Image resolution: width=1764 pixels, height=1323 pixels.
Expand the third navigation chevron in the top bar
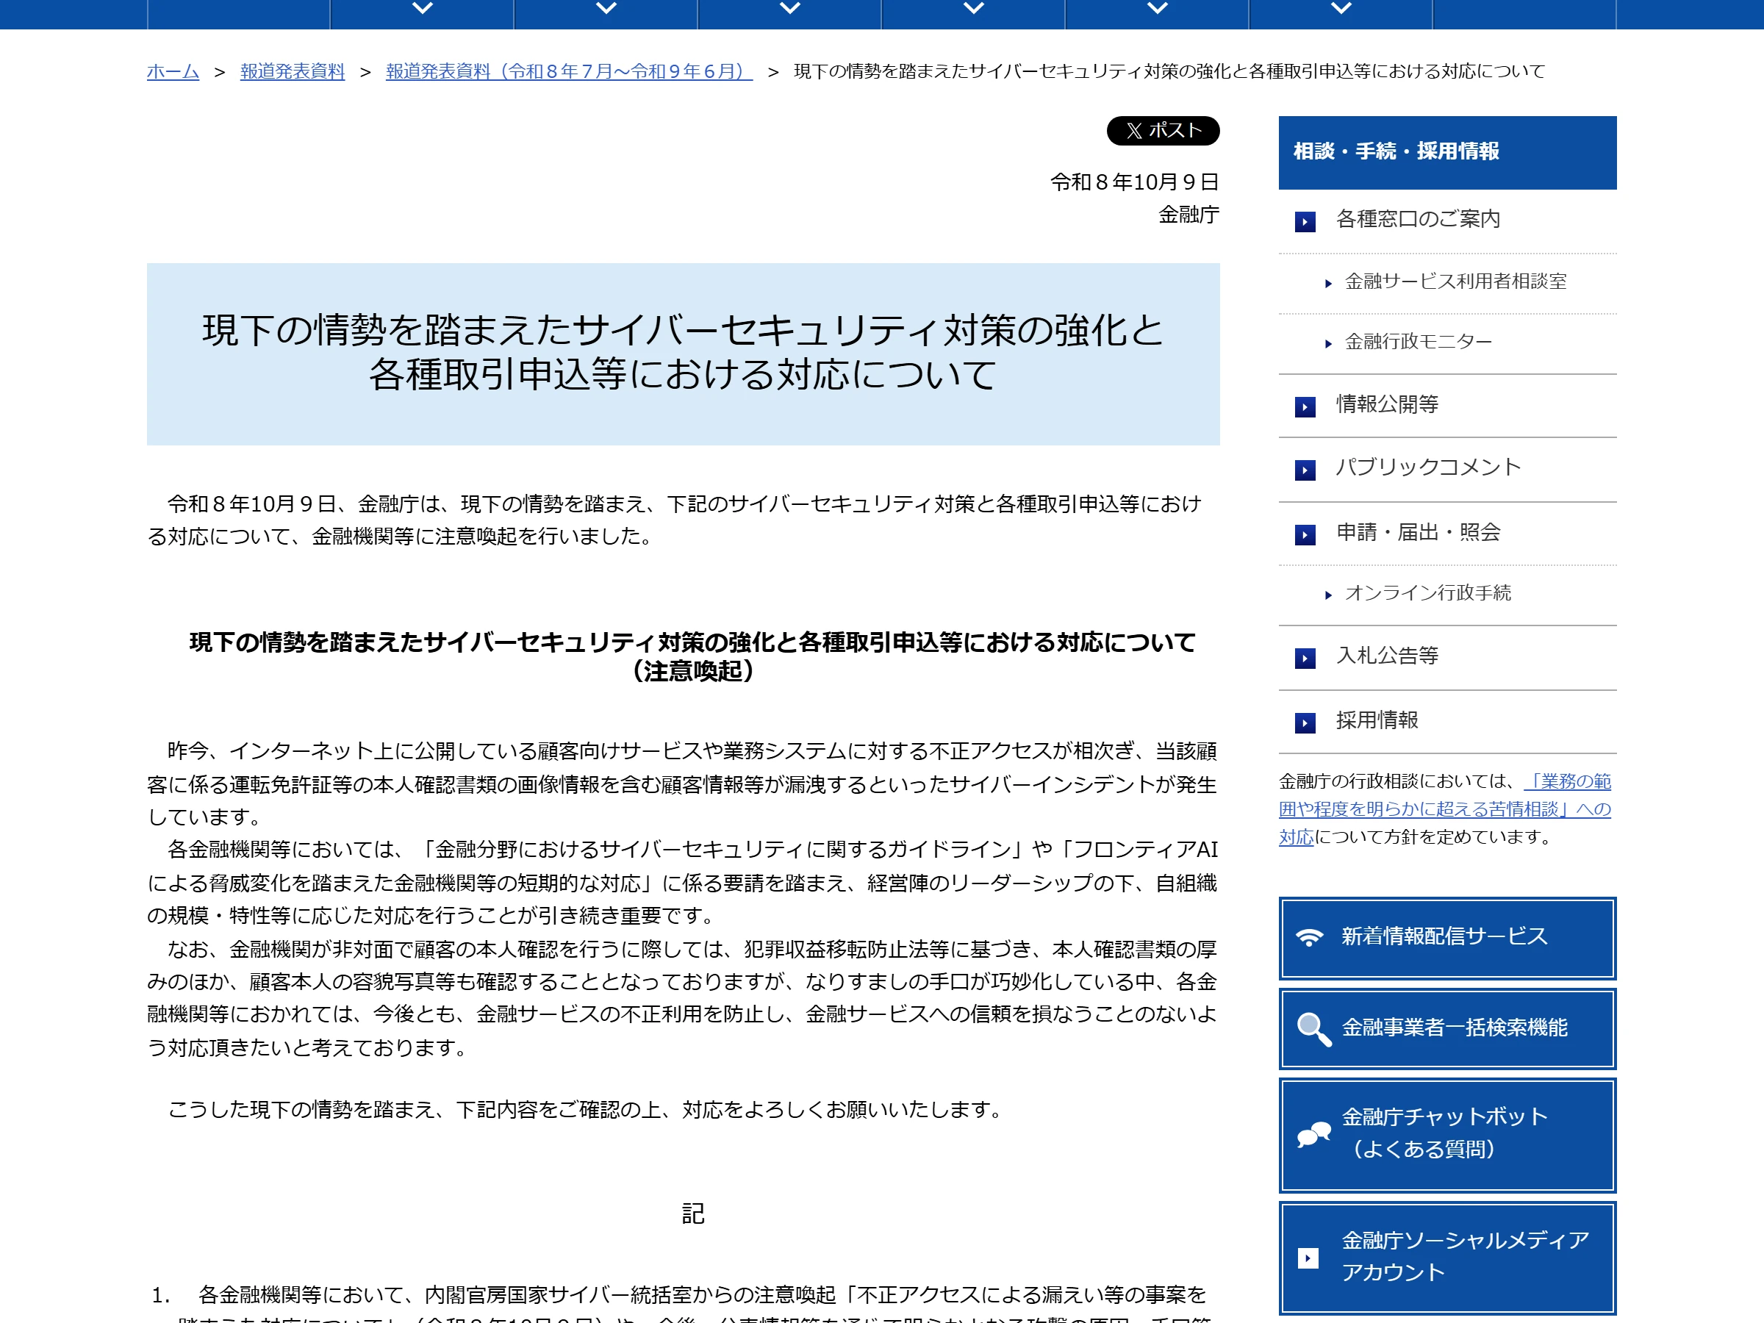789,8
